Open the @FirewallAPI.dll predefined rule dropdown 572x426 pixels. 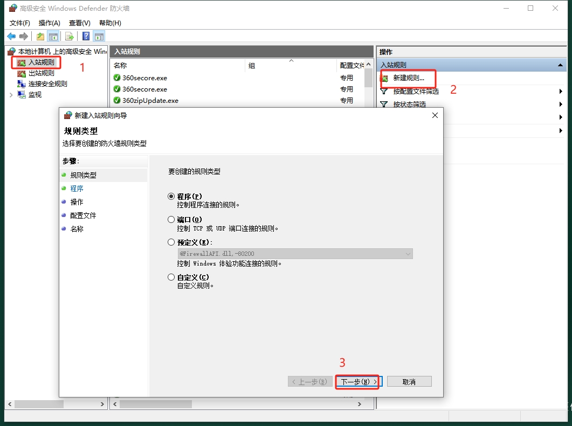point(295,254)
